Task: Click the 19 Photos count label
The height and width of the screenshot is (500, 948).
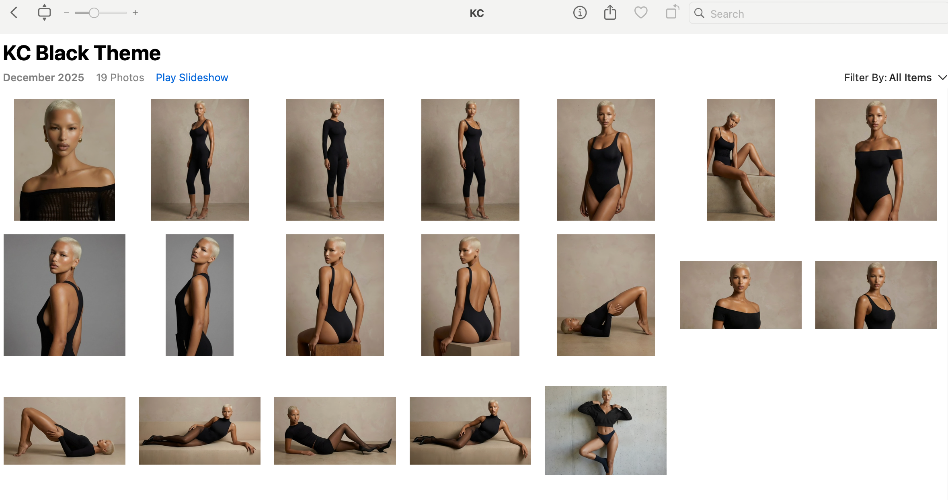Action: (x=120, y=77)
